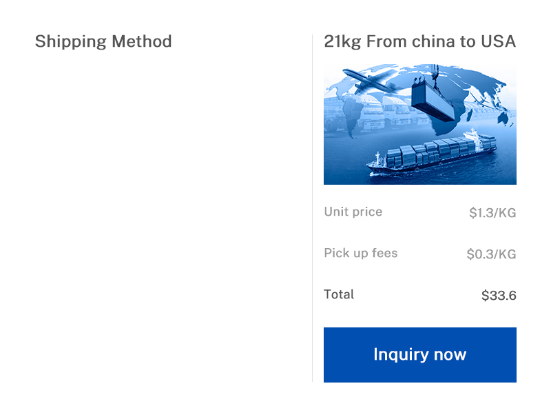The height and width of the screenshot is (417, 551).
Task: Click the container ship in the image
Action: point(432,152)
